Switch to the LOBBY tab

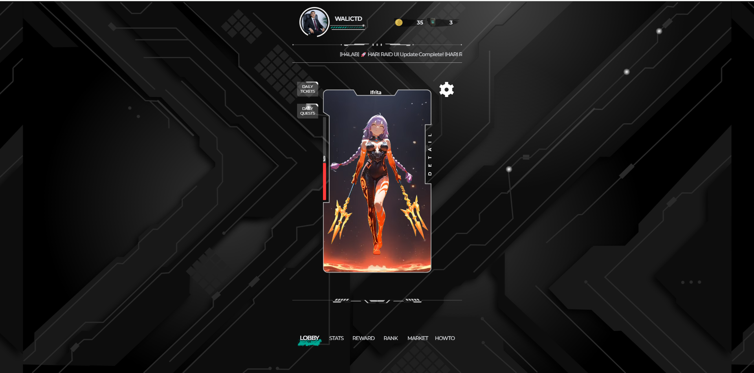310,338
